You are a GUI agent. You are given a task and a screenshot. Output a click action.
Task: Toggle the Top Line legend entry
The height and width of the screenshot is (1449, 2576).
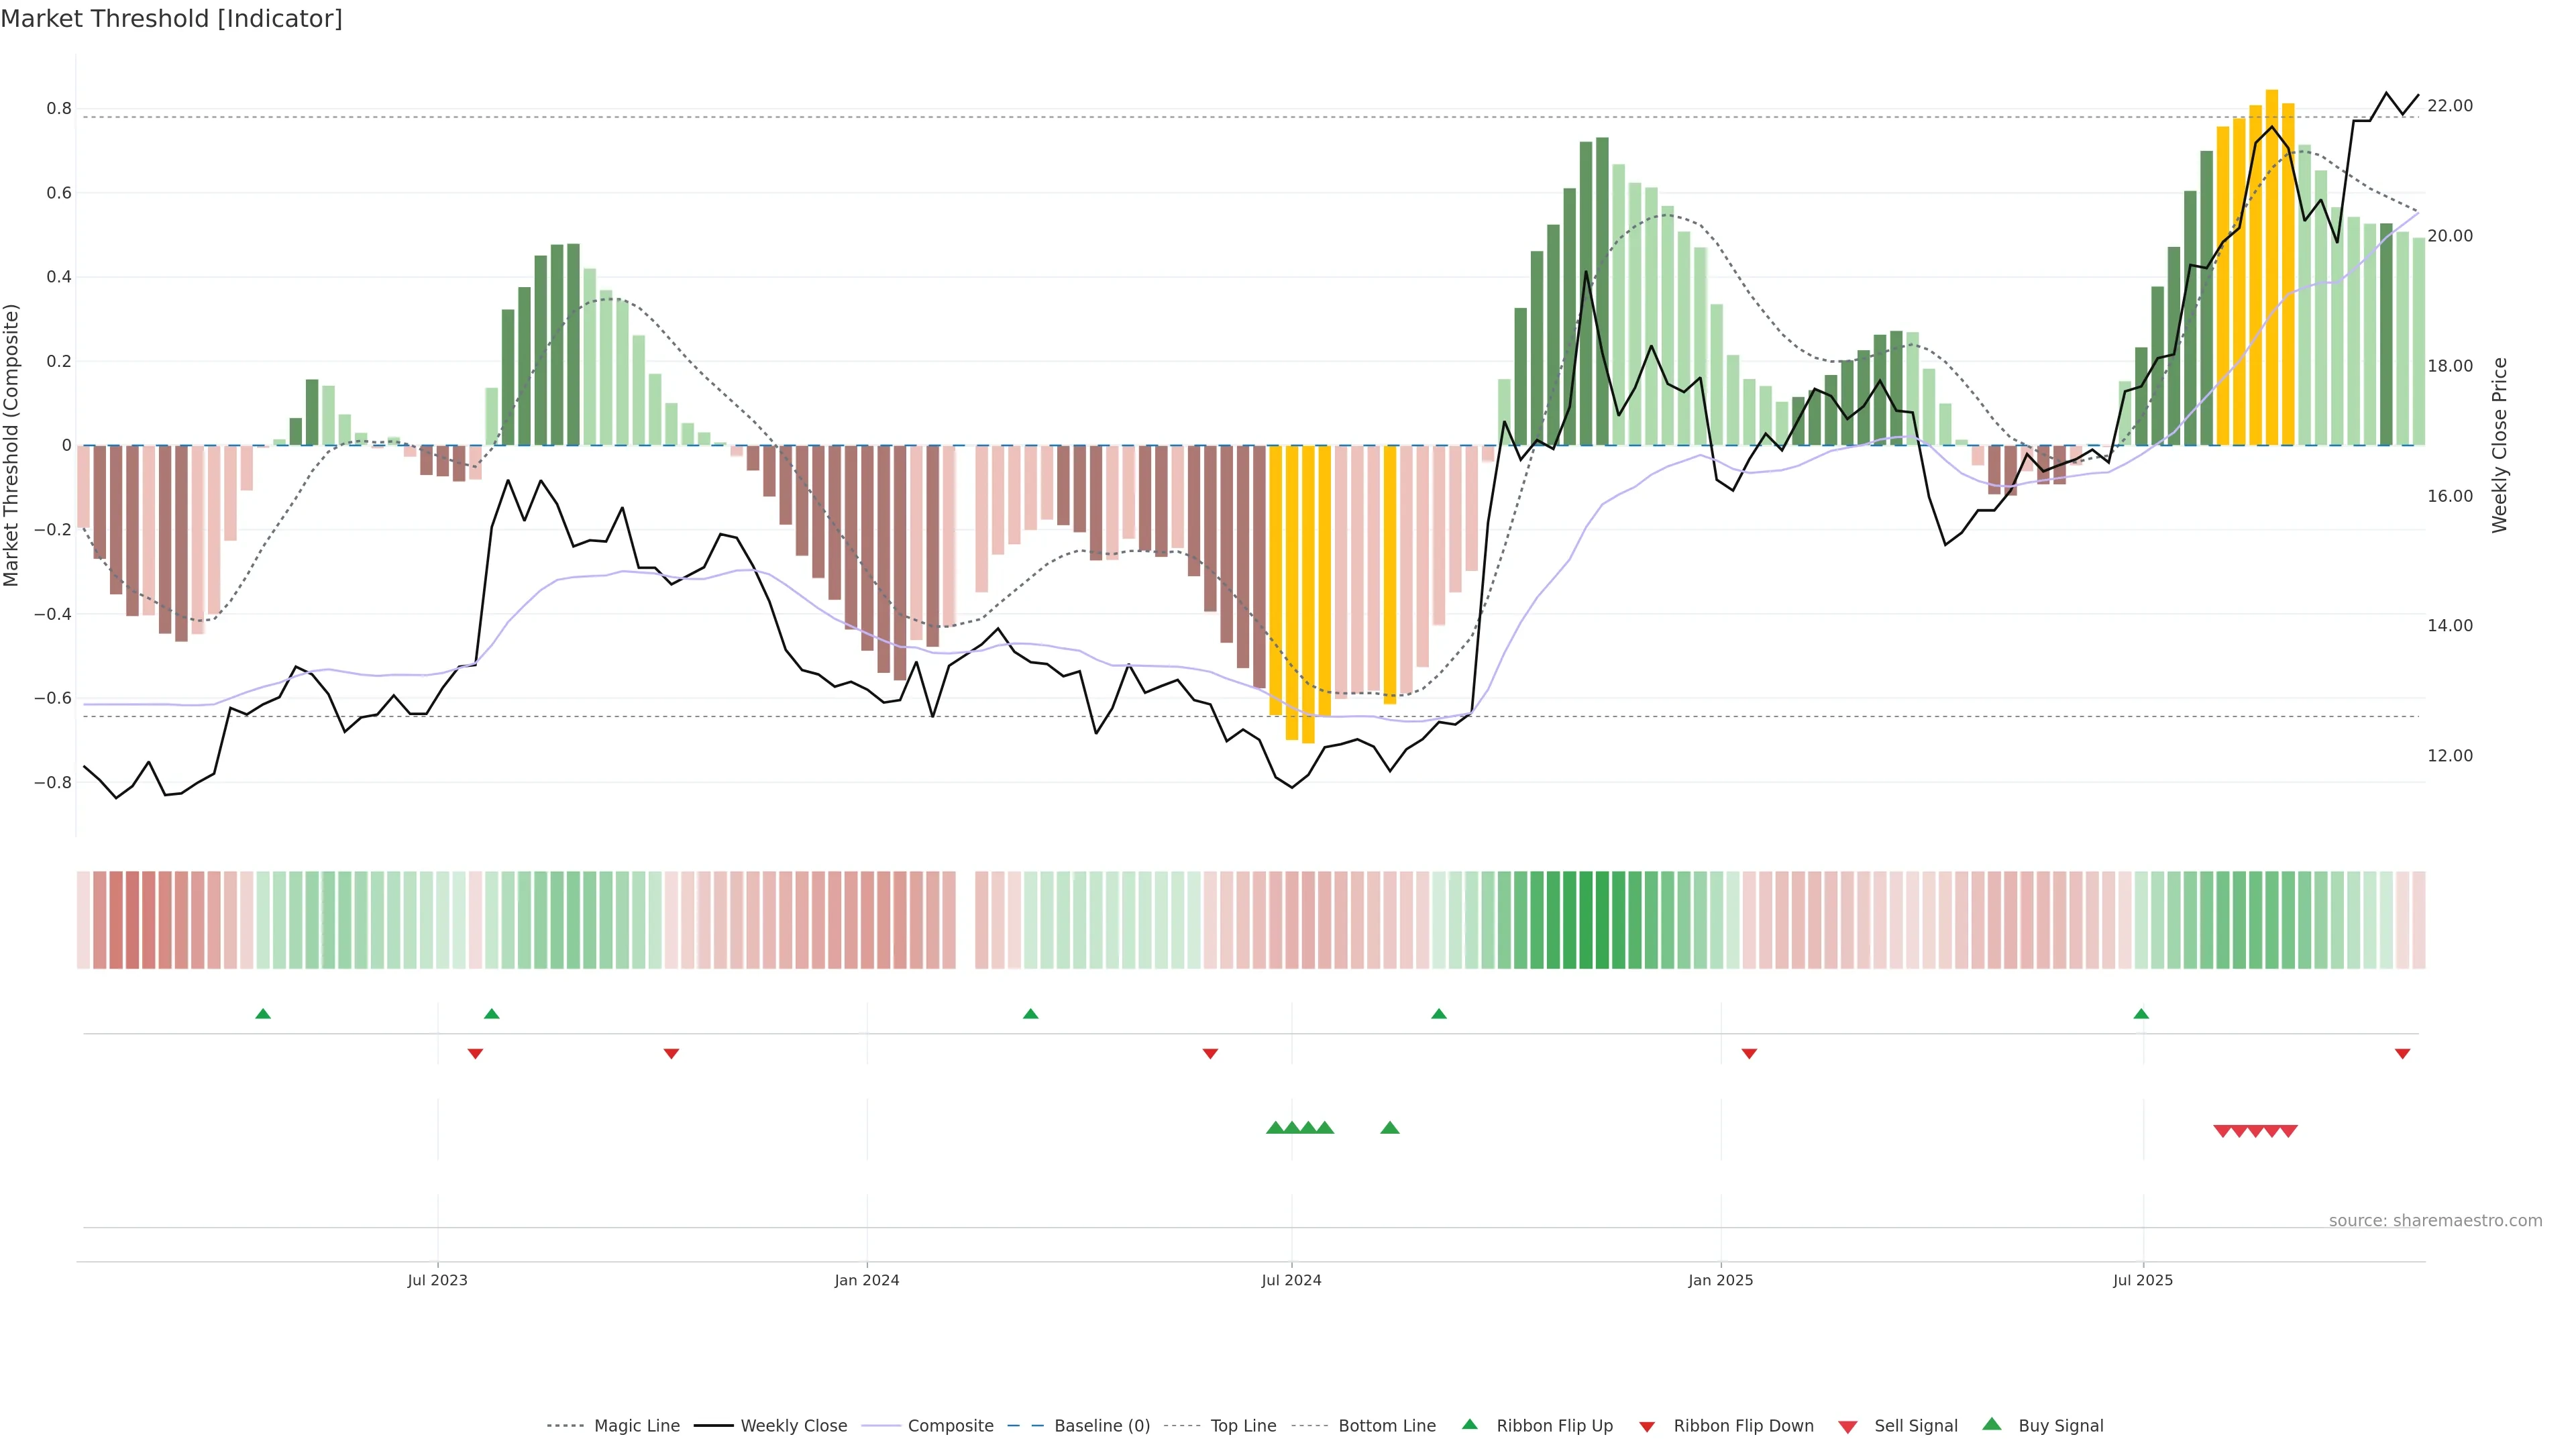click(1242, 1426)
